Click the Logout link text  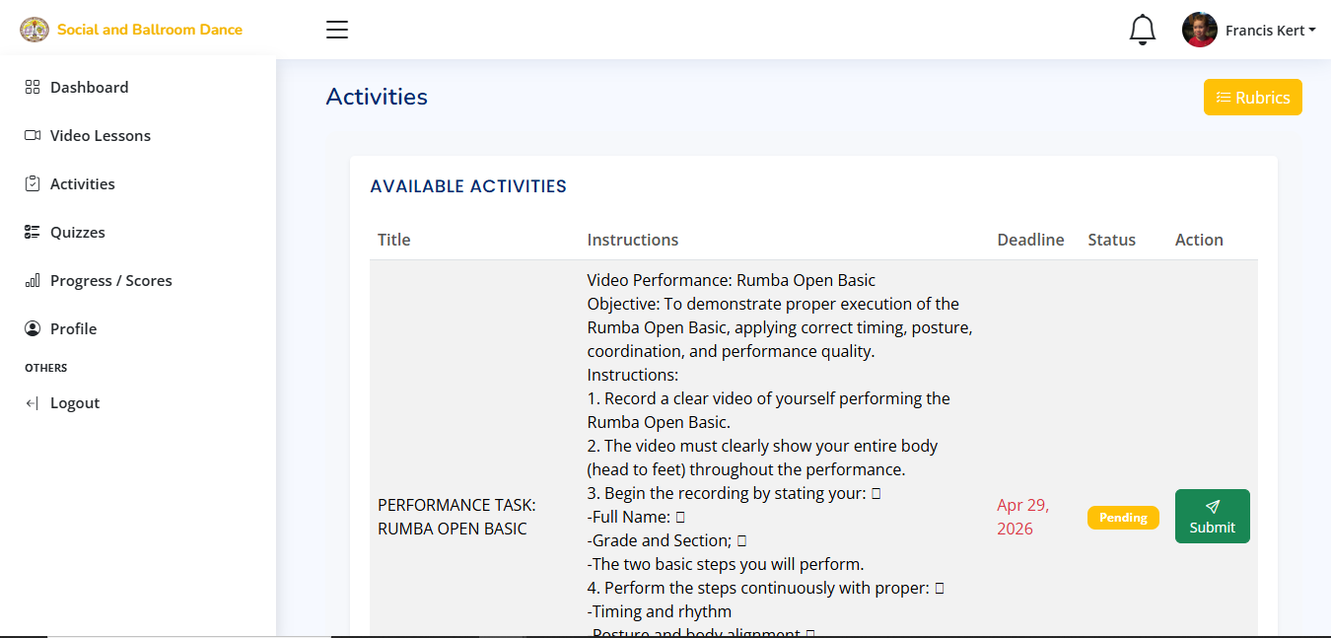coord(75,402)
